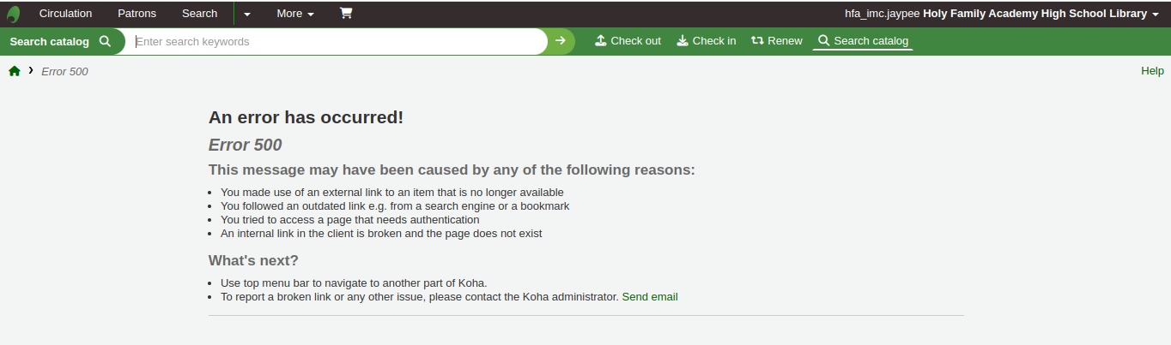Open the More dropdown menu
The width and height of the screenshot is (1171, 345).
(295, 14)
